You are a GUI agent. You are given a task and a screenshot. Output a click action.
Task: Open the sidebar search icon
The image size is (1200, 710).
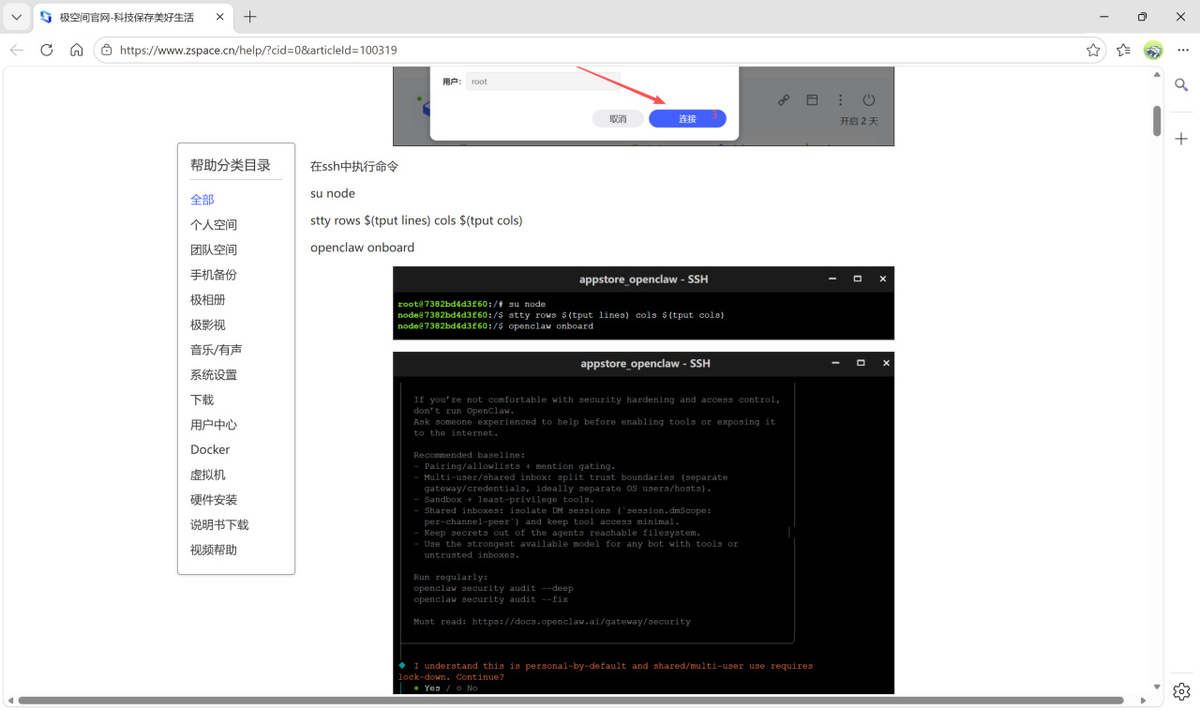[x=1182, y=85]
